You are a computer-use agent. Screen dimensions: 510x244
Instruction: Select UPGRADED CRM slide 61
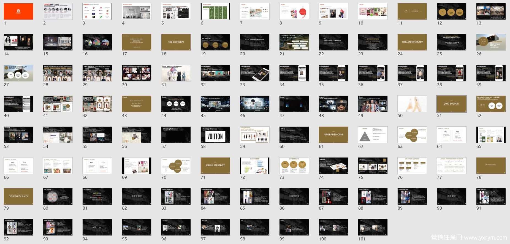pyautogui.click(x=333, y=135)
